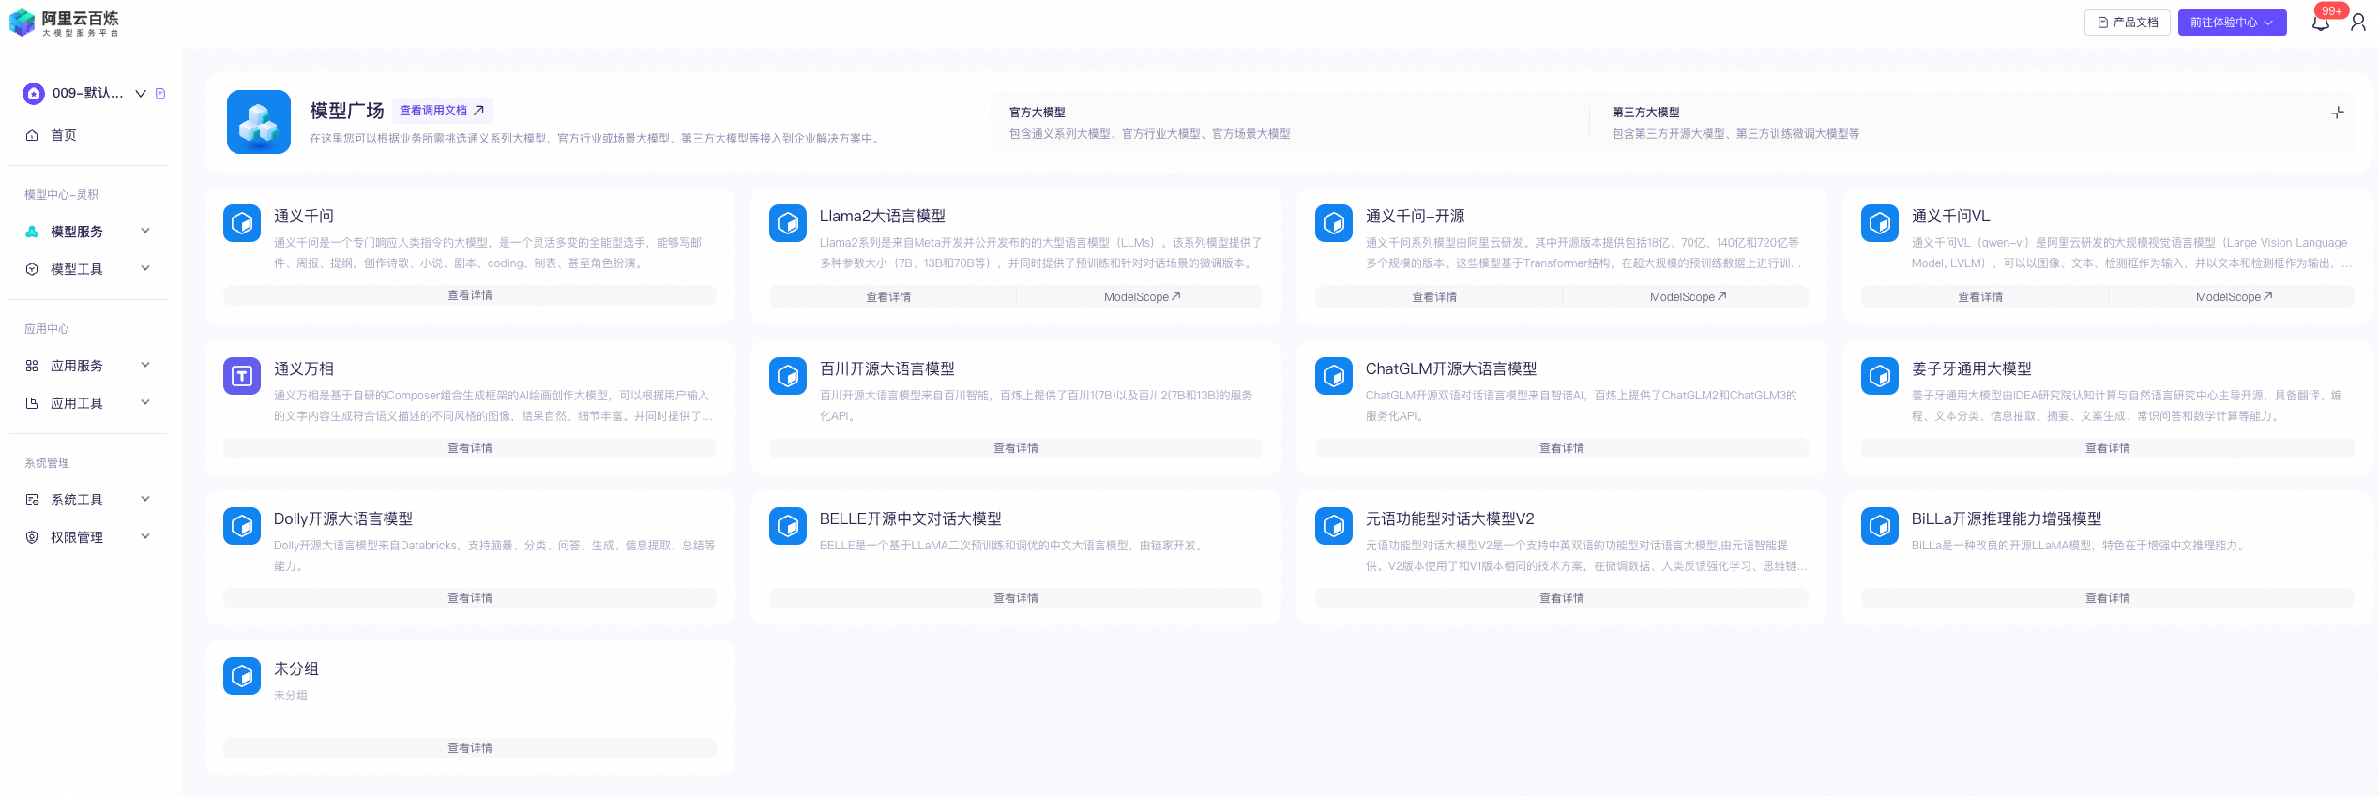Expand the 系统工具 chevron

pyautogui.click(x=145, y=499)
